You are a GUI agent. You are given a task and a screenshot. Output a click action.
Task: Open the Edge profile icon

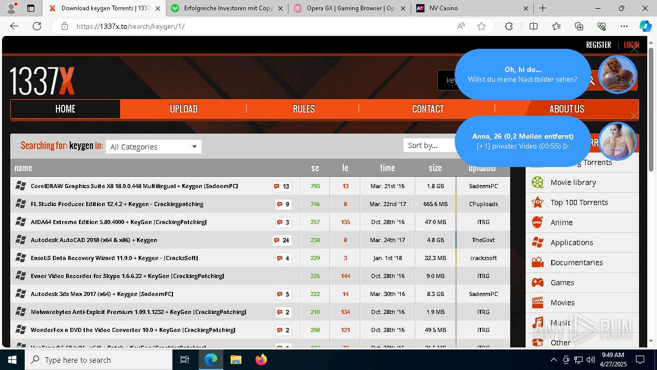(11, 8)
